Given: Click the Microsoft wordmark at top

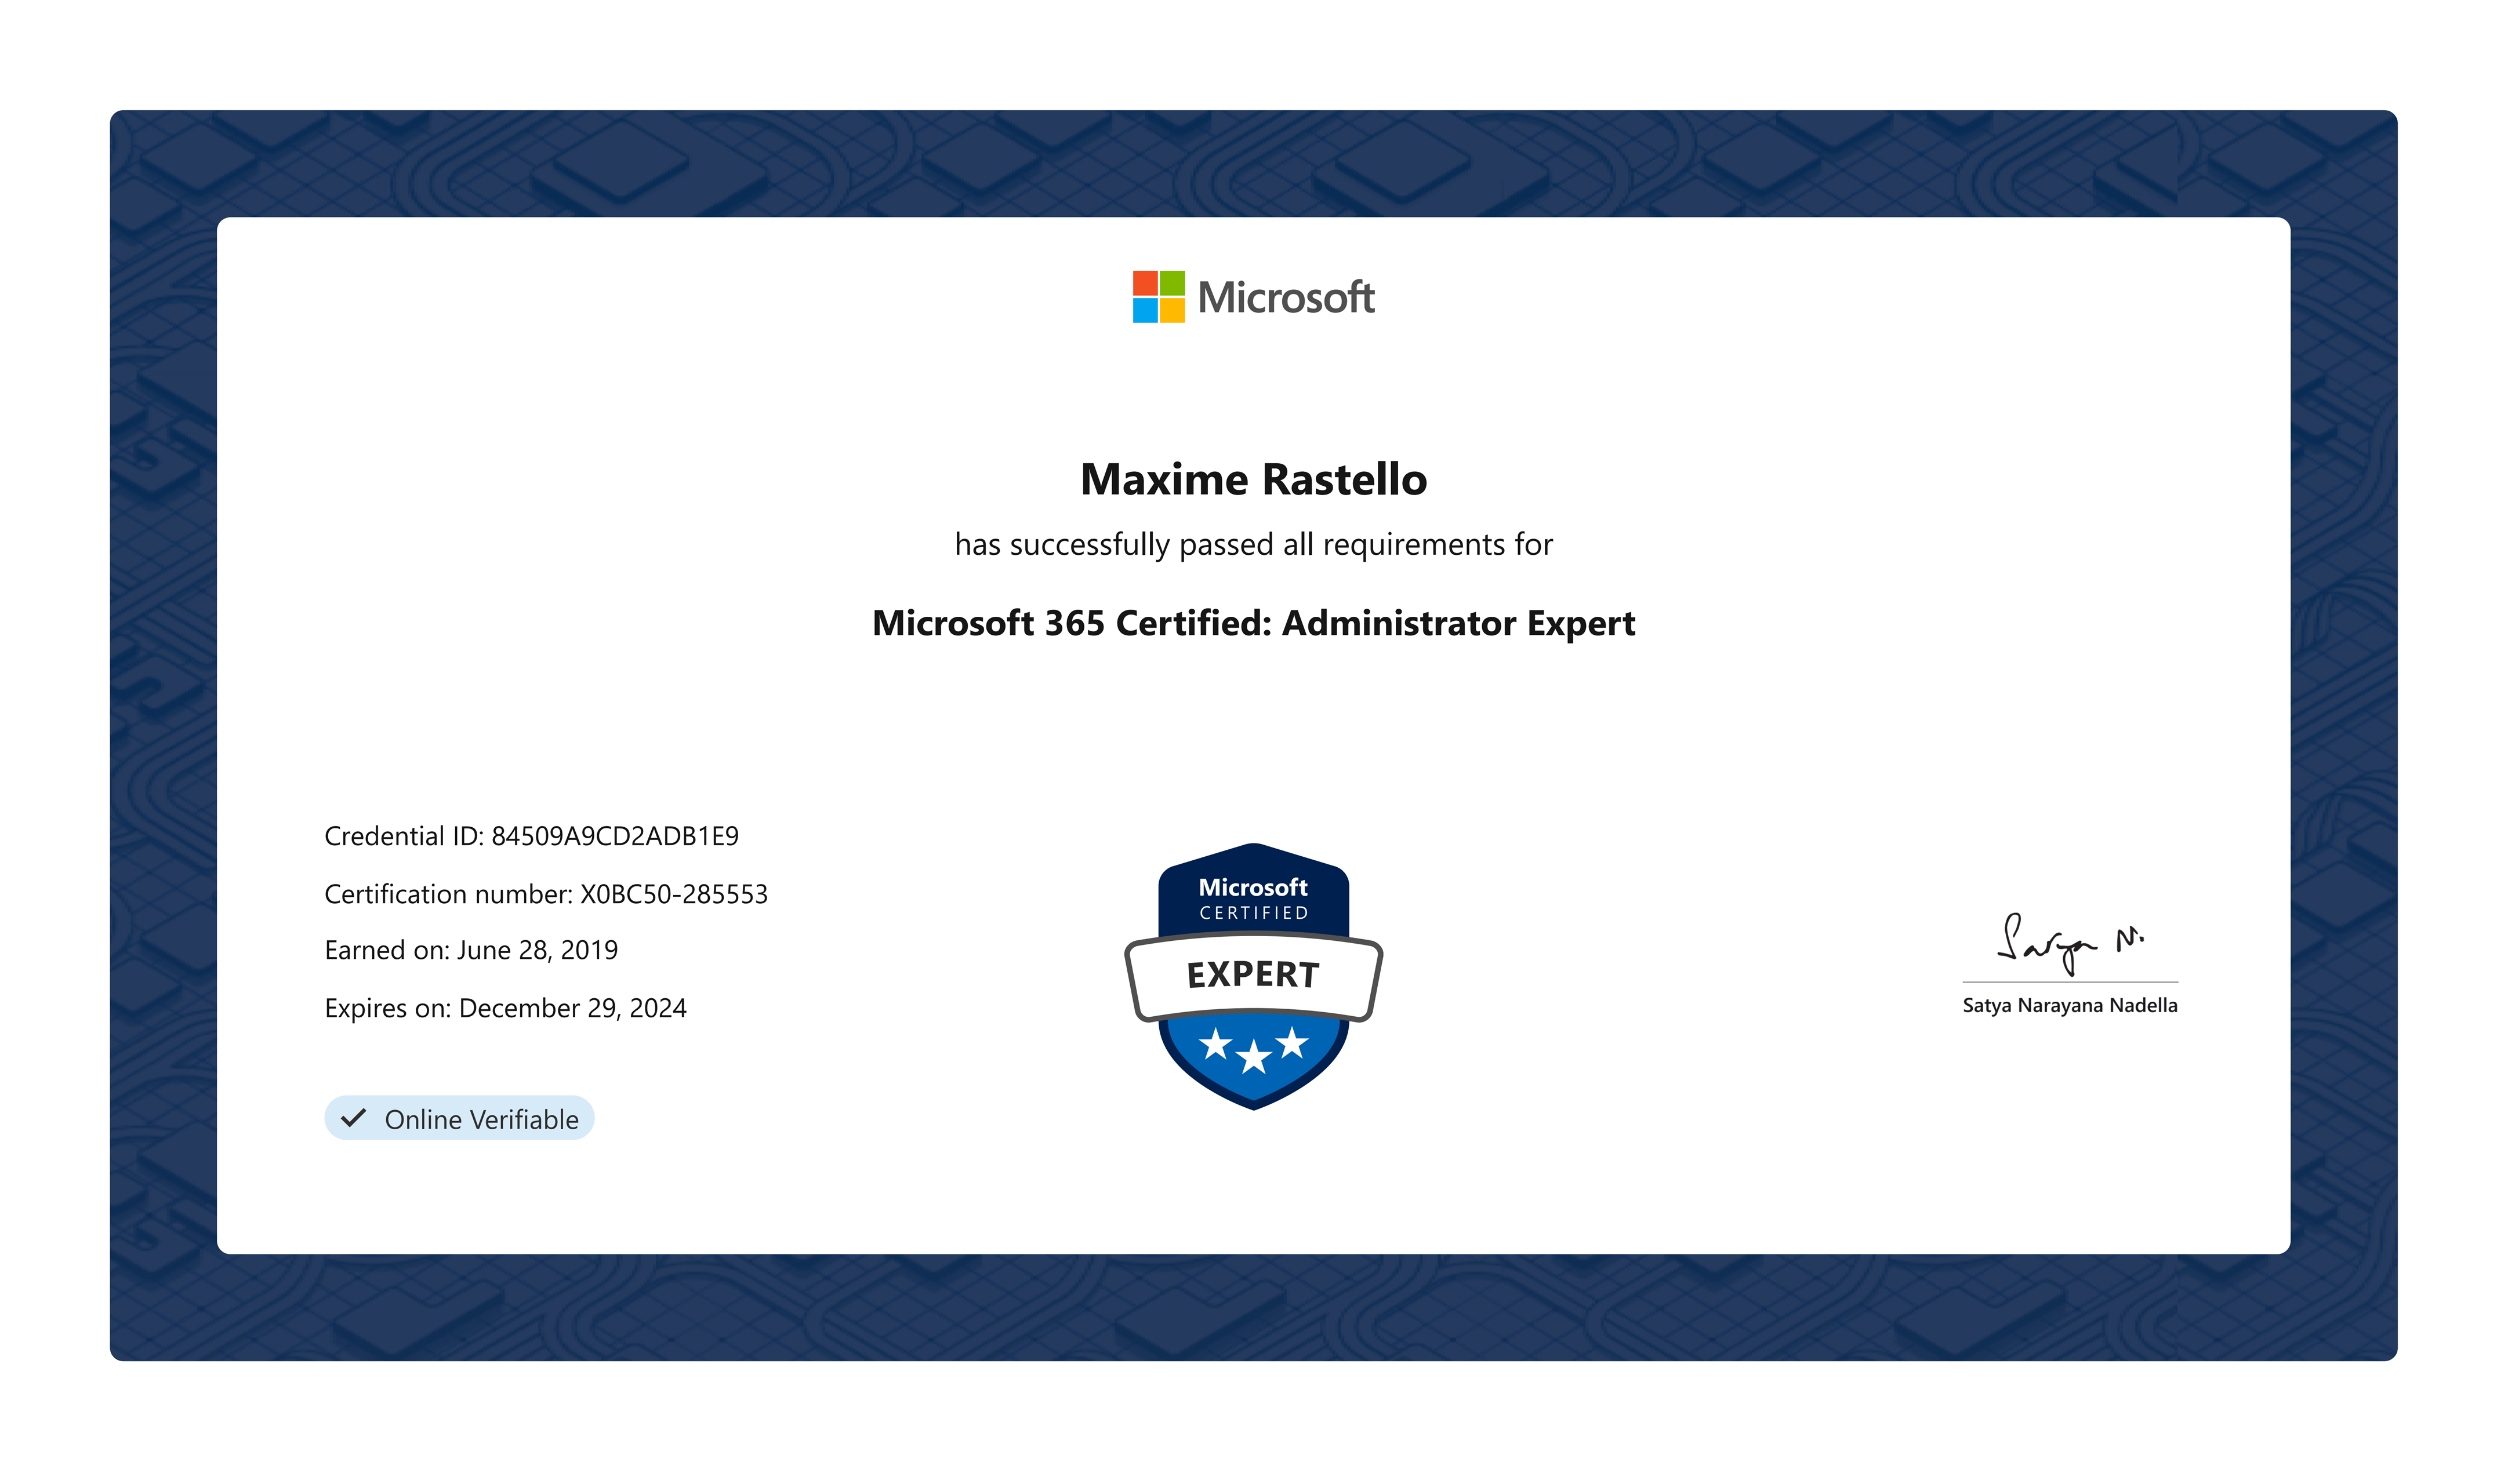Looking at the screenshot, I should pos(1287,298).
